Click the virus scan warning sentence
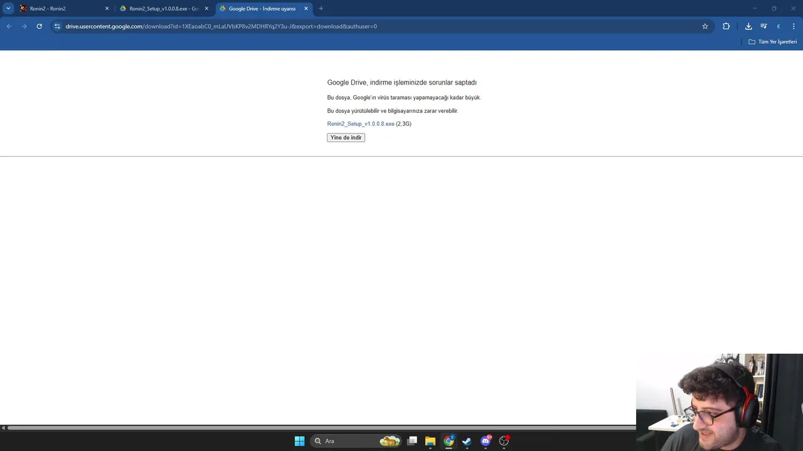This screenshot has width=803, height=451. coord(404,98)
